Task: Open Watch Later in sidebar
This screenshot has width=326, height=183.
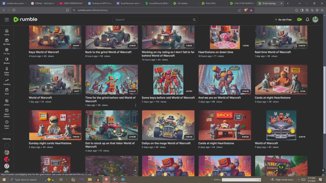Action: (7, 125)
